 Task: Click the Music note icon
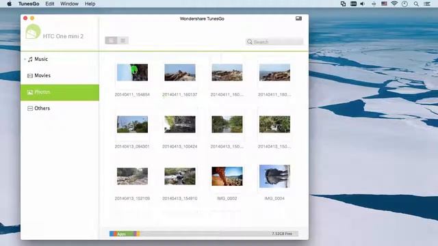coord(30,59)
